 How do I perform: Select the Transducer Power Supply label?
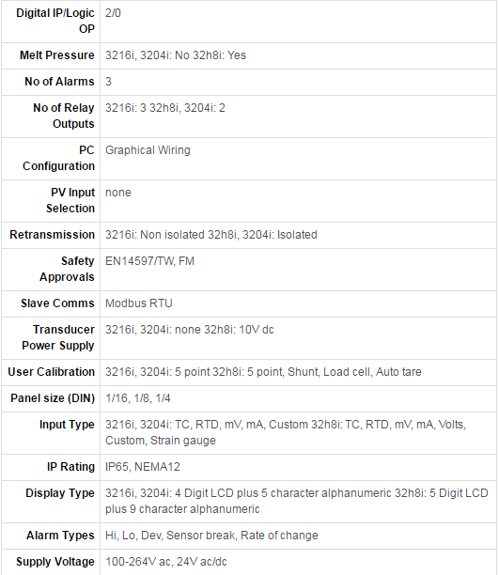[x=58, y=337]
